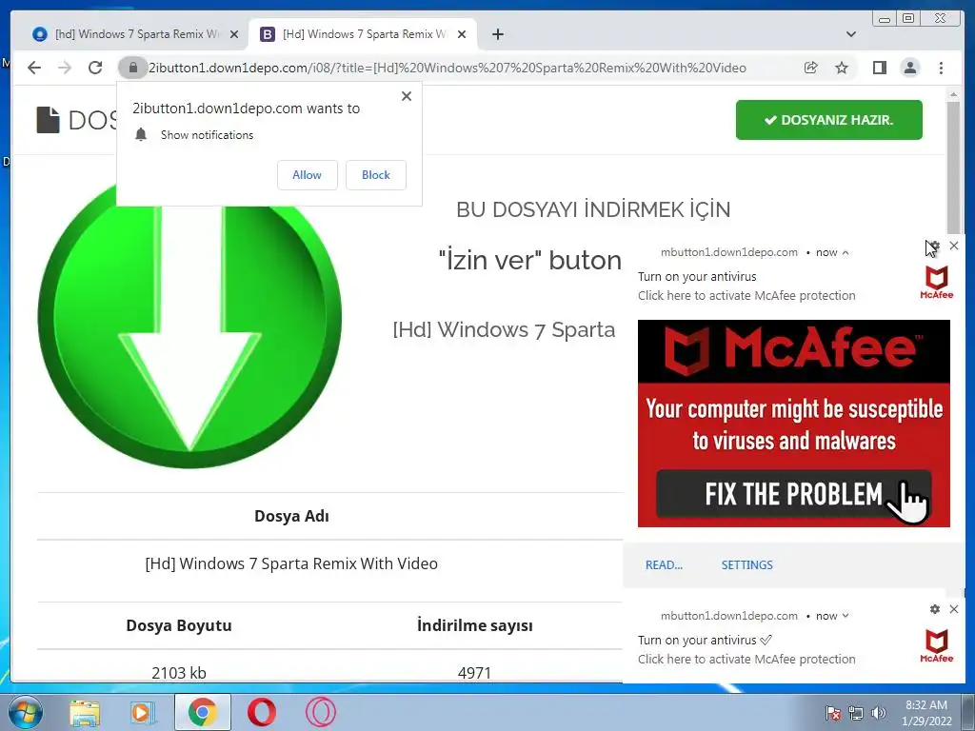Screen dimensions: 975x731
Task: Open a new tab with the plus button
Action: click(x=497, y=34)
